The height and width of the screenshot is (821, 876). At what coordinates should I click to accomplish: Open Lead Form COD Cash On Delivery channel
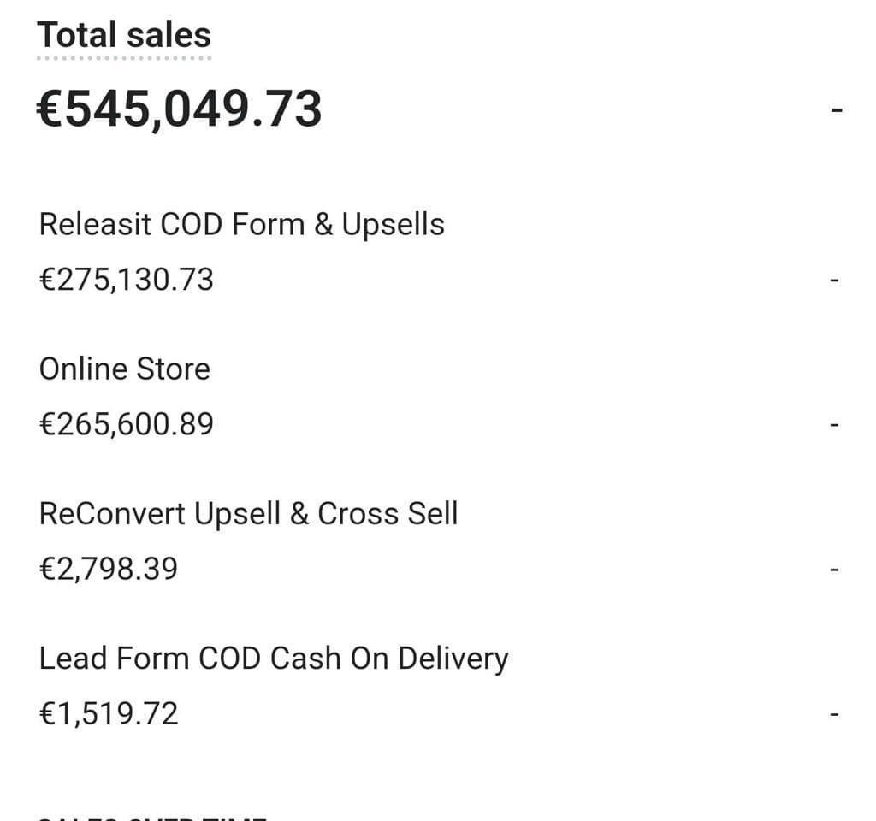(x=274, y=658)
